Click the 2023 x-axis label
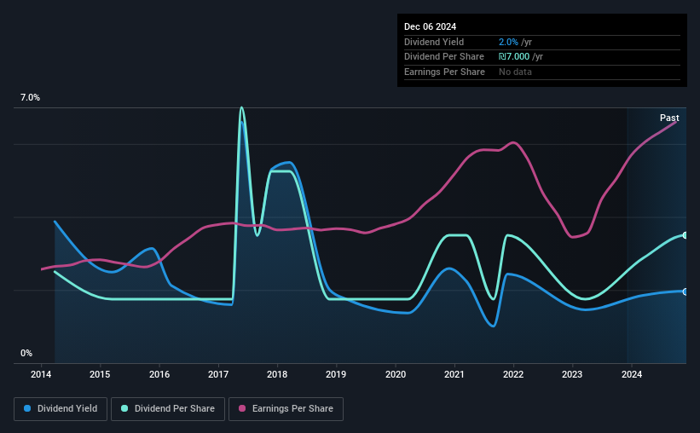The image size is (700, 433). (572, 374)
